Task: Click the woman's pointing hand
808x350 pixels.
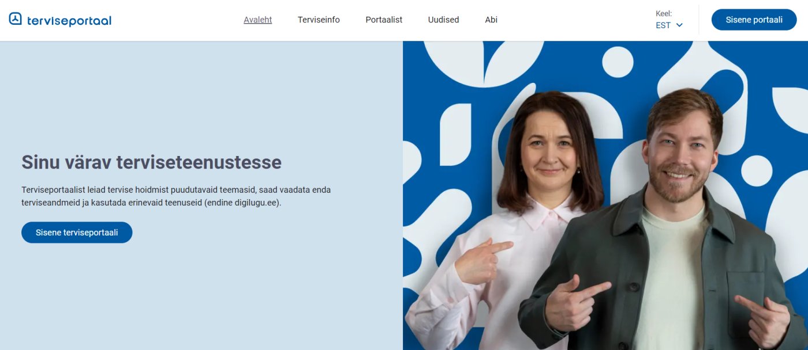Action: point(482,259)
